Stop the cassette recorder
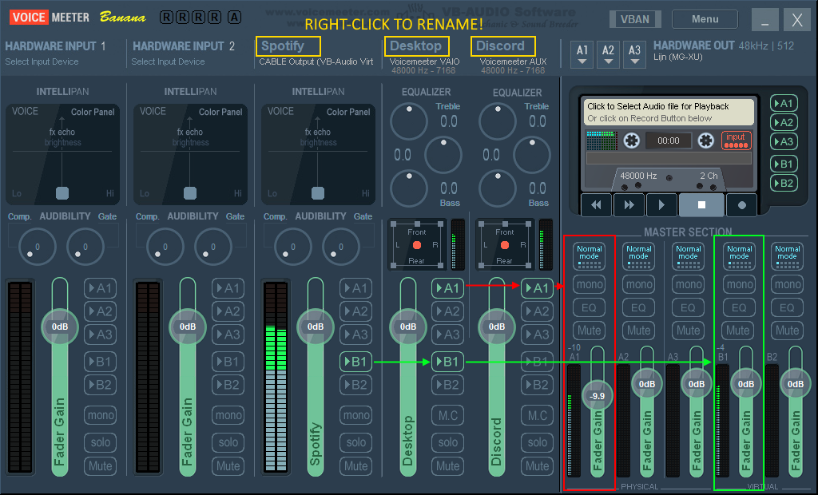The width and height of the screenshot is (818, 495). click(701, 205)
